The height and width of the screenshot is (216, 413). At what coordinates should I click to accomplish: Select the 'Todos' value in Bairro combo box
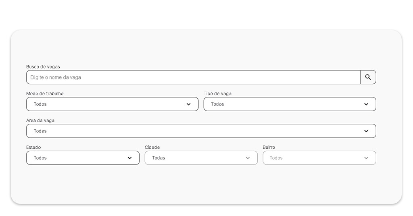click(276, 158)
